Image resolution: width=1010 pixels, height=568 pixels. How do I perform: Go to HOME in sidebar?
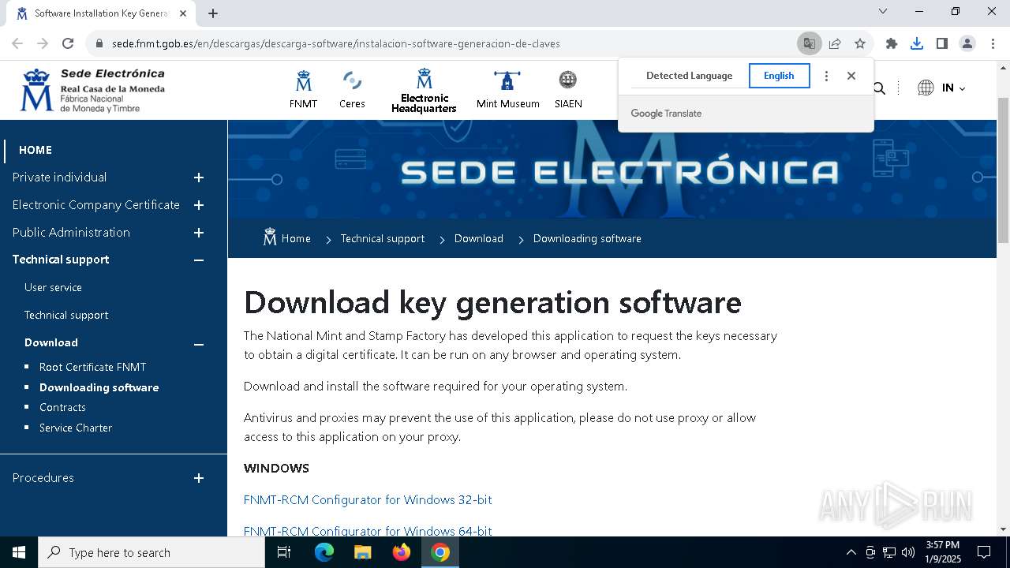[x=36, y=150]
